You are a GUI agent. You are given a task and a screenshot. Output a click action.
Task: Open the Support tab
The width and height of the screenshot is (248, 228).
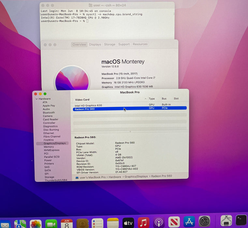pos(124,44)
